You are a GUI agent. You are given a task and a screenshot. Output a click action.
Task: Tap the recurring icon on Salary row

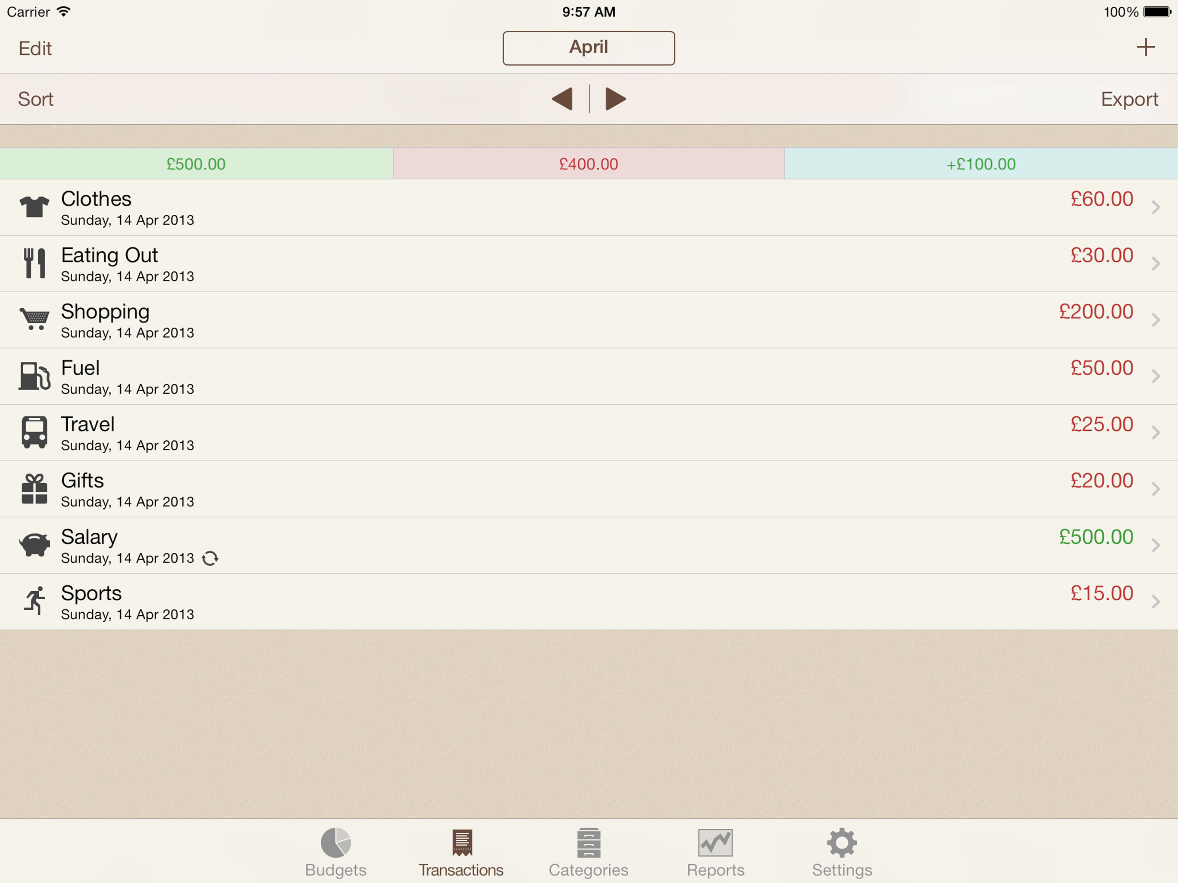coord(210,558)
